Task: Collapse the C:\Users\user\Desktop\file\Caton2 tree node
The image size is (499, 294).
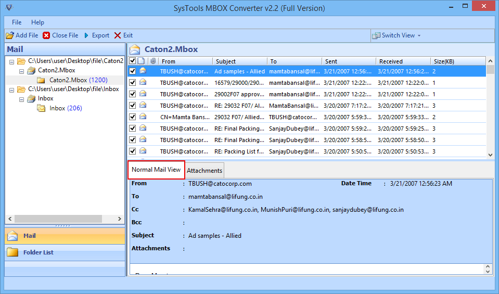Action: (12, 62)
